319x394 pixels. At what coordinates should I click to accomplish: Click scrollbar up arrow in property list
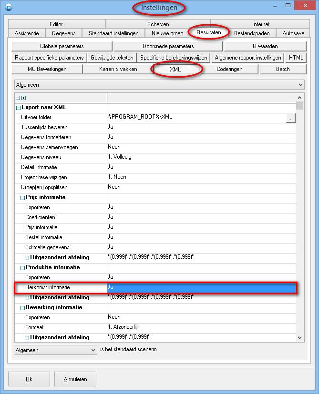click(299, 98)
